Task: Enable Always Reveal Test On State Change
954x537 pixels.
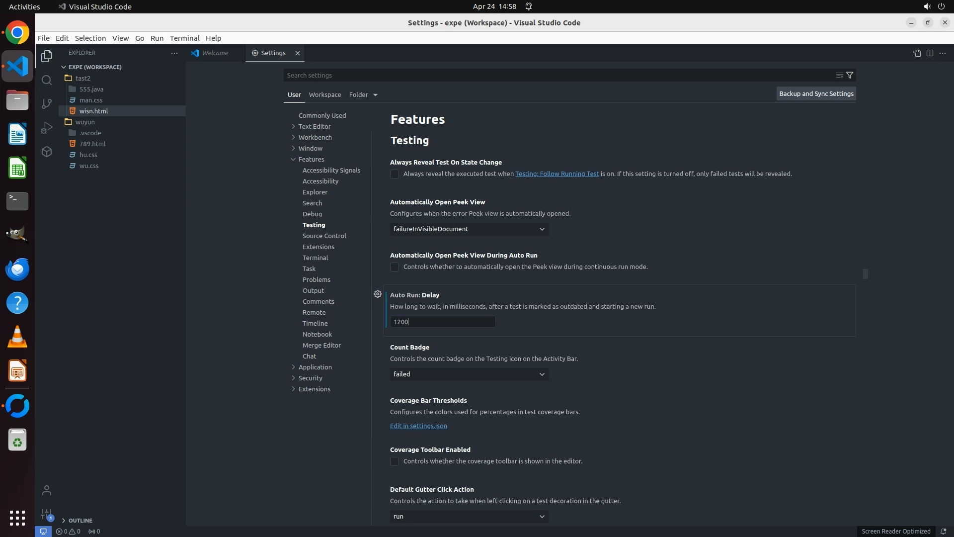Action: (x=395, y=174)
